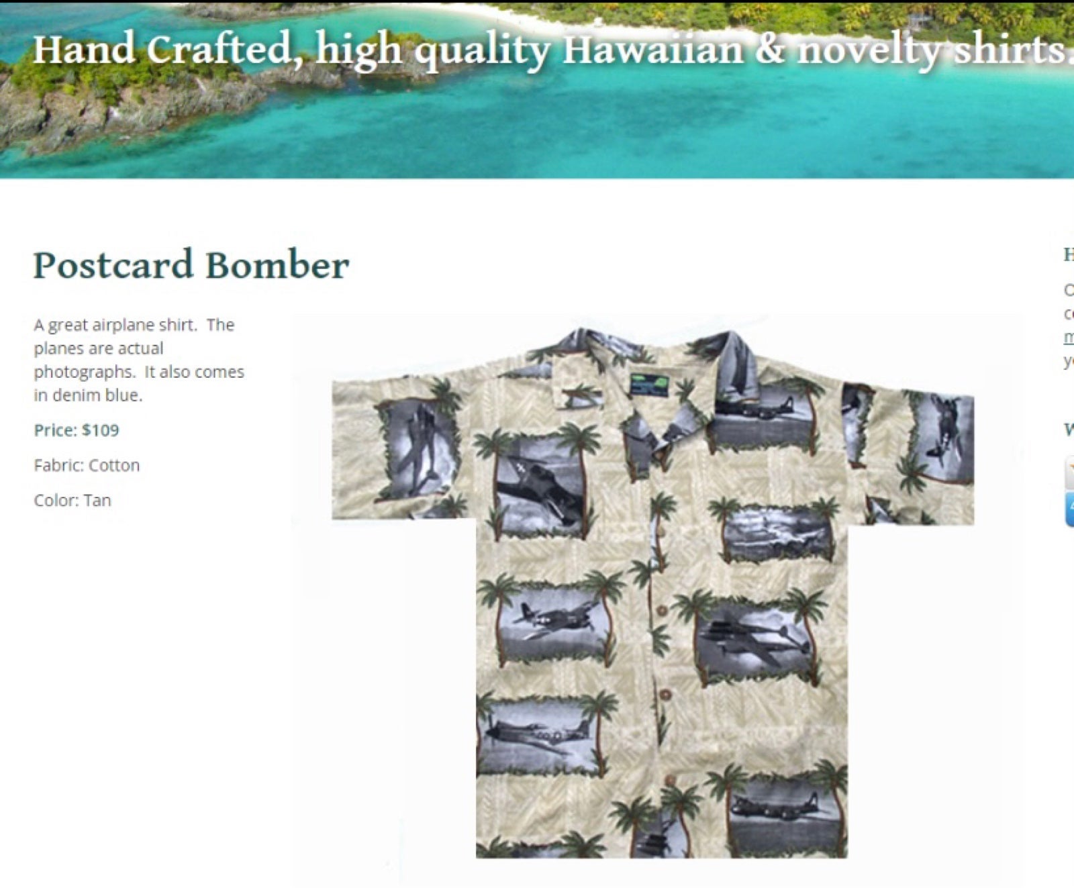Screen dimensions: 1074x888
Task: Click the blue cut-off button in the right sidebar
Action: point(1069,509)
